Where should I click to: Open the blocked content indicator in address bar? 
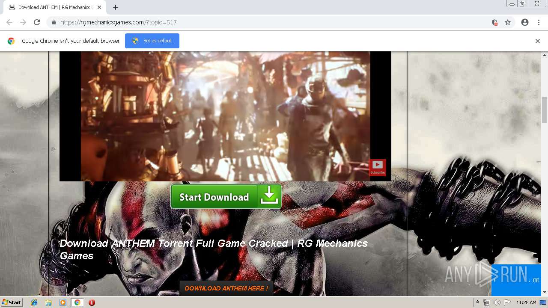(494, 22)
